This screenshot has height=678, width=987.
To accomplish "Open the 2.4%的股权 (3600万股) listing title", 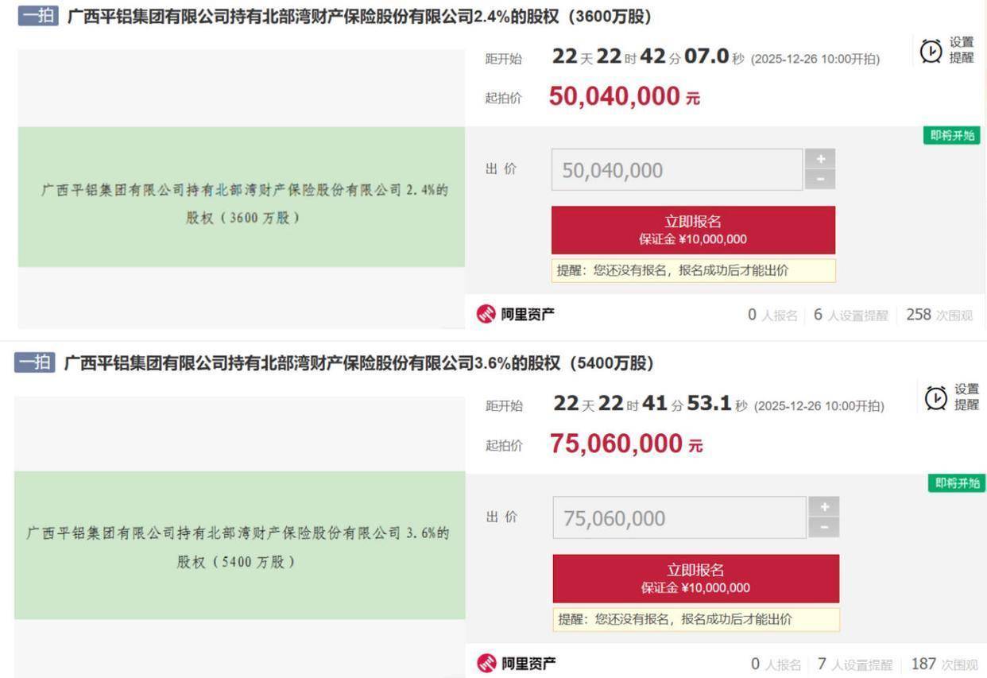I will [358, 17].
